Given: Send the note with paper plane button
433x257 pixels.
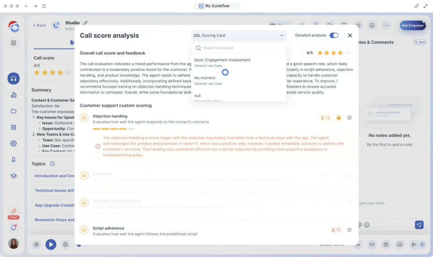Looking at the screenshot, I should tap(419, 225).
